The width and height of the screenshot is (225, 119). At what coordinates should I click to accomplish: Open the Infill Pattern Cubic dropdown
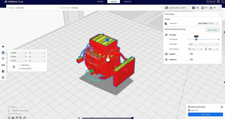[204, 44]
